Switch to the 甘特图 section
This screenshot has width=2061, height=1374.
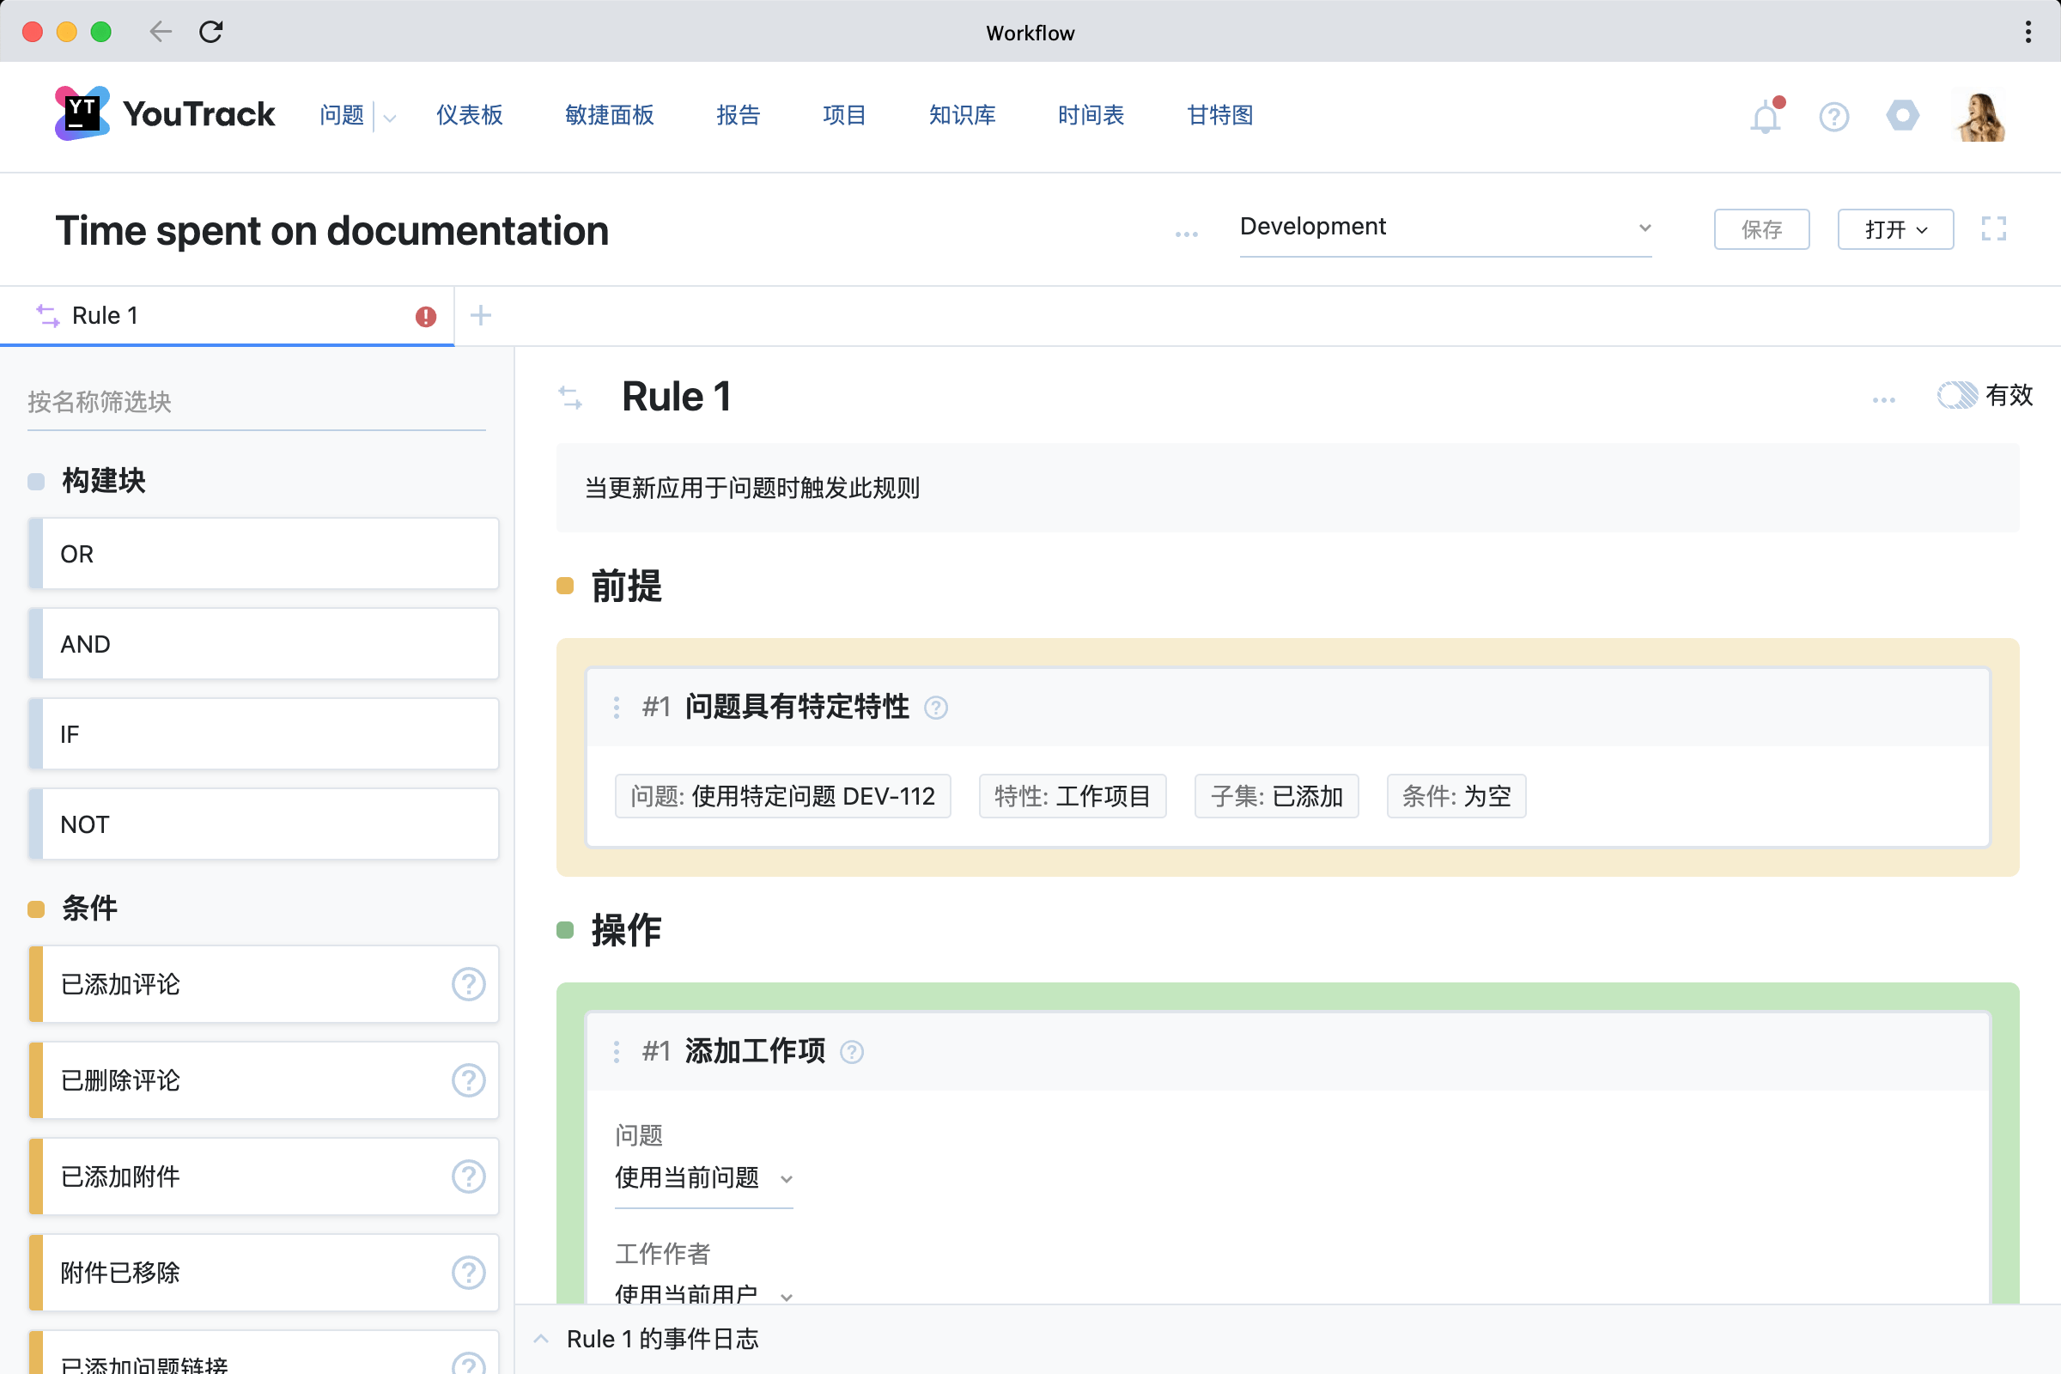click(x=1219, y=115)
